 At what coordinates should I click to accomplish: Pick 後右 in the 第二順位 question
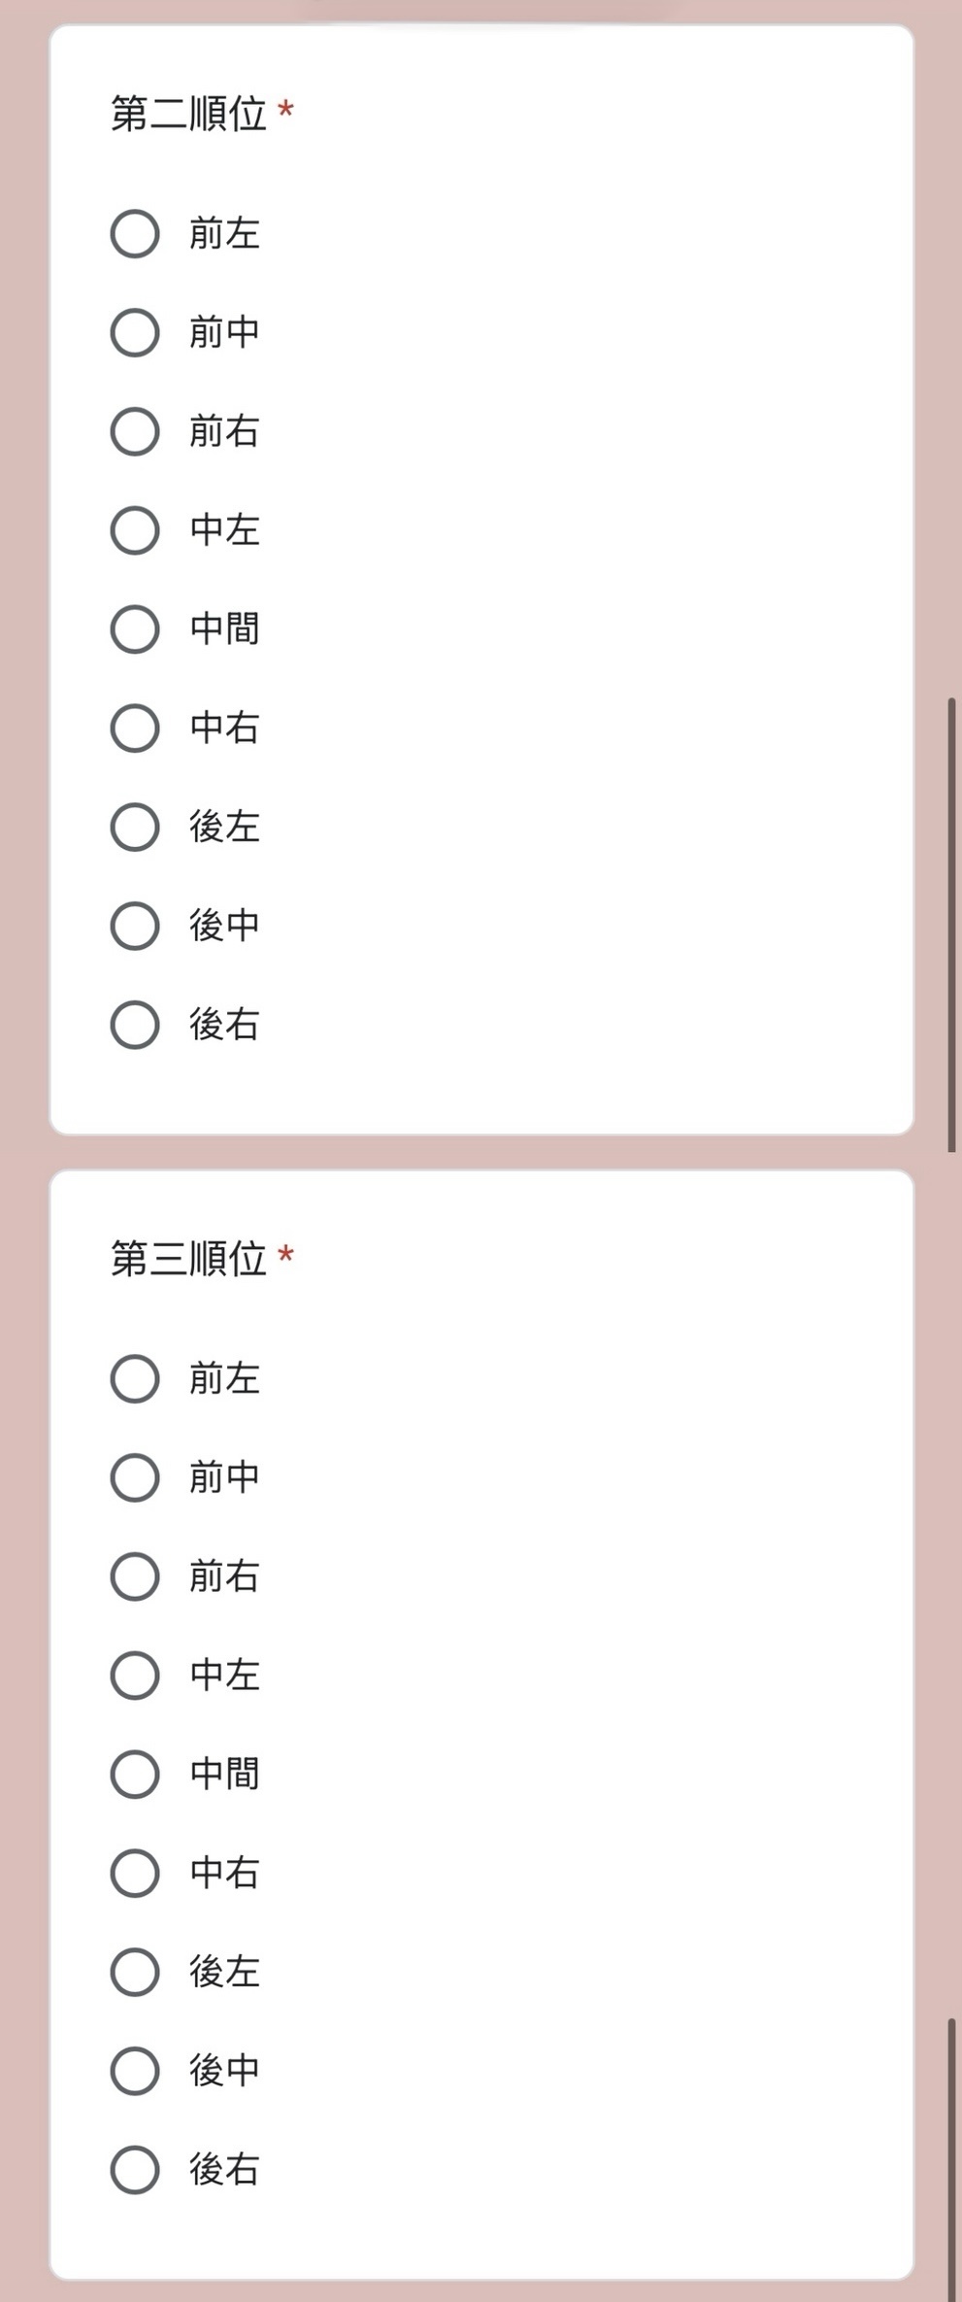(x=135, y=1025)
